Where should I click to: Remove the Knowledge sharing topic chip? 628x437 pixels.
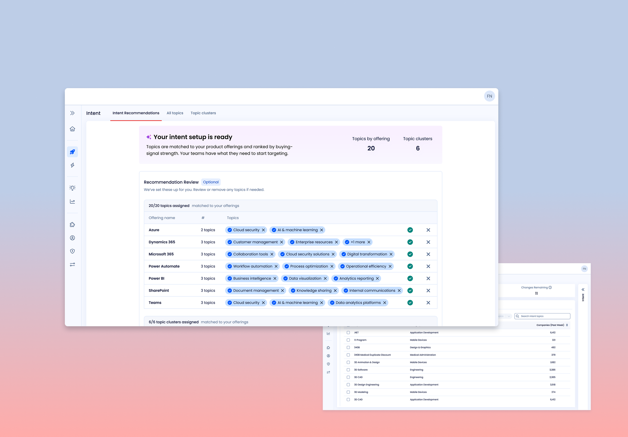click(x=335, y=290)
